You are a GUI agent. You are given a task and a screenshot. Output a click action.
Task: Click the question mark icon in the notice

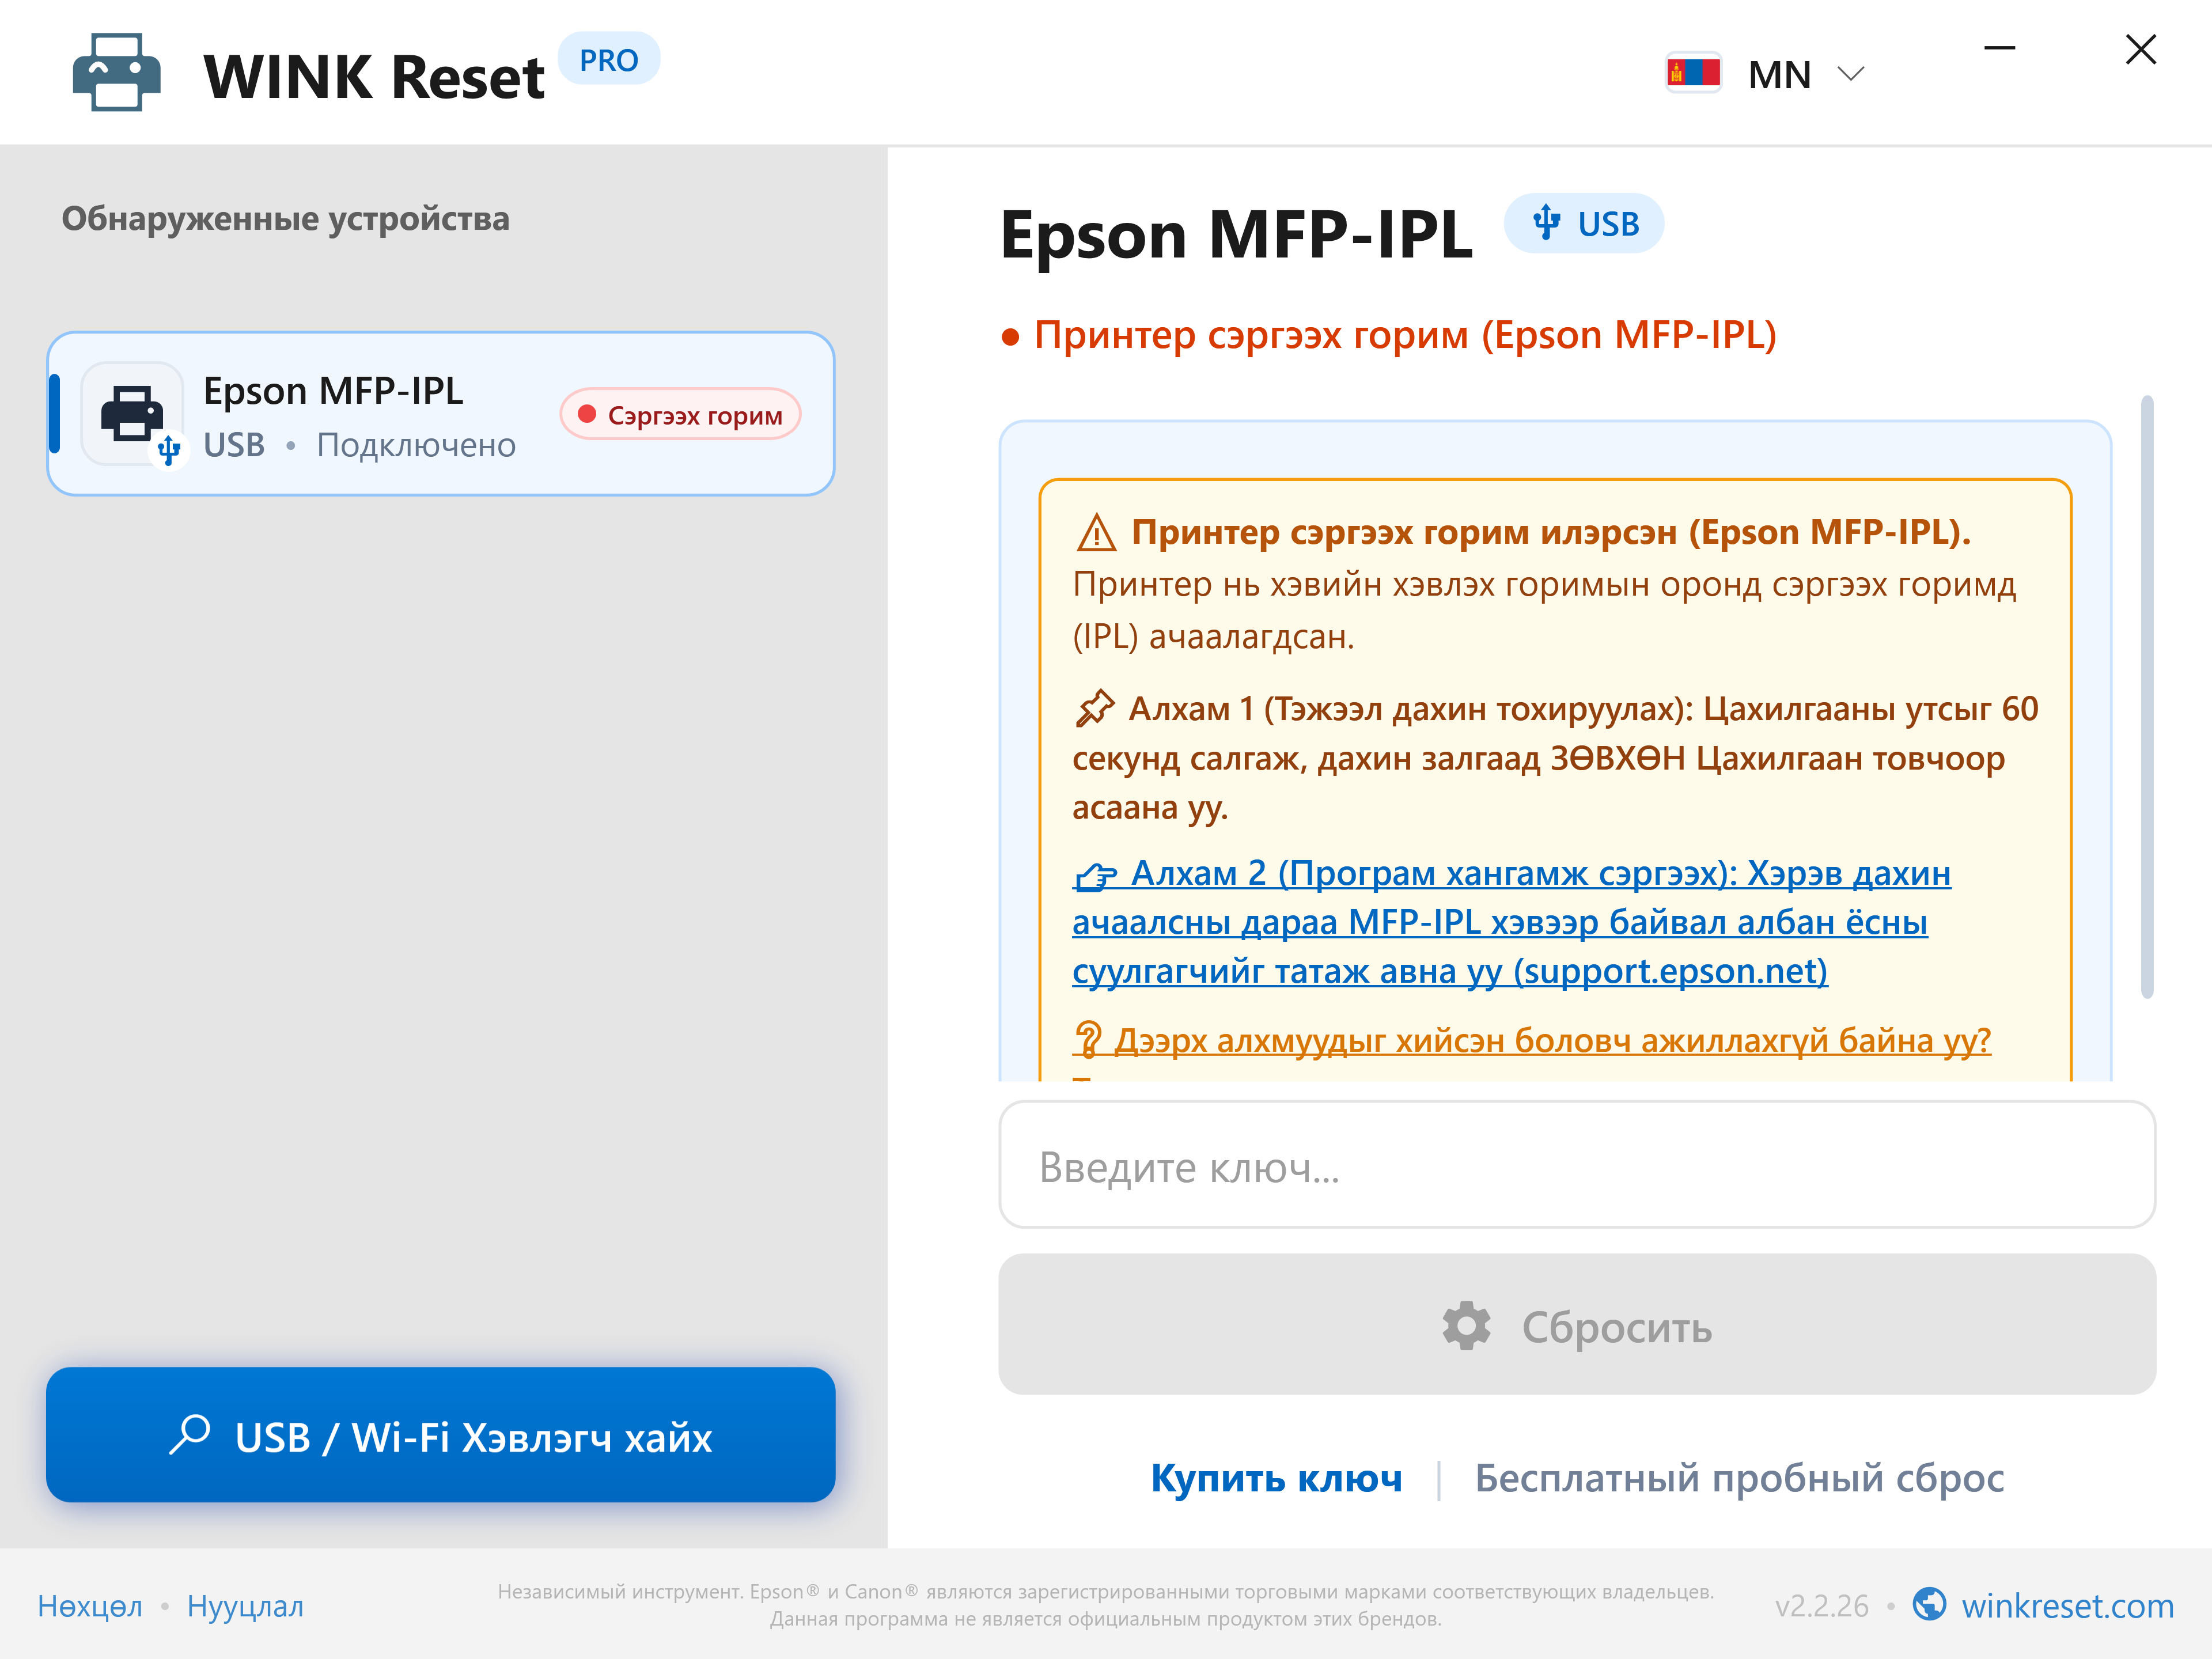tap(1088, 1040)
